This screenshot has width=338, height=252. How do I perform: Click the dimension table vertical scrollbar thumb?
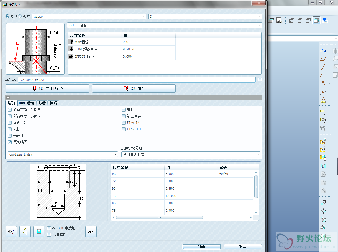[x=256, y=186]
